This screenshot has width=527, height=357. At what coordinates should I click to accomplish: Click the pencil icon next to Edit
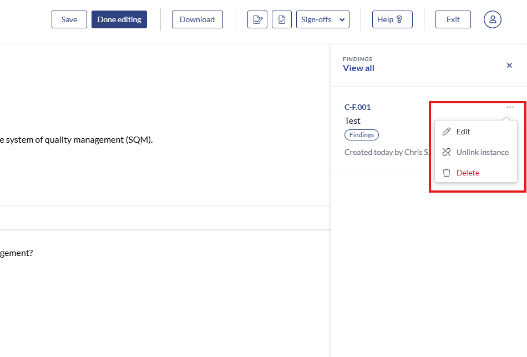(x=447, y=132)
